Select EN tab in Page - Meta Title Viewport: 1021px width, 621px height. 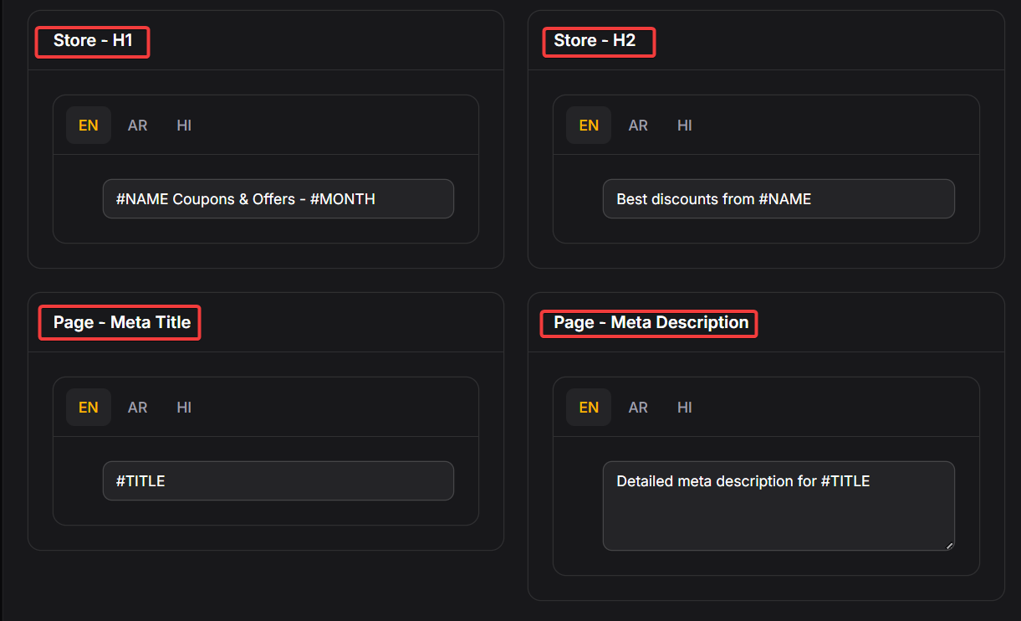[x=89, y=408]
